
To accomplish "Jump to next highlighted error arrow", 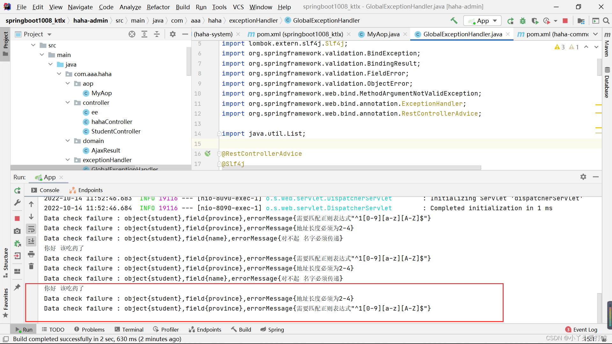I will pyautogui.click(x=596, y=47).
